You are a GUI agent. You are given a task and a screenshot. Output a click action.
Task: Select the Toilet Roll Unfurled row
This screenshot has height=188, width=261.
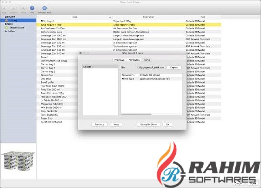click(x=57, y=122)
